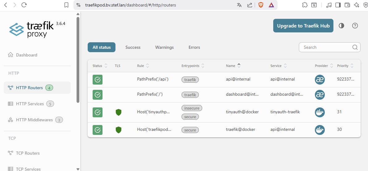Click the internal provider icon for api@internal
The height and width of the screenshot is (171, 368).
pyautogui.click(x=320, y=79)
